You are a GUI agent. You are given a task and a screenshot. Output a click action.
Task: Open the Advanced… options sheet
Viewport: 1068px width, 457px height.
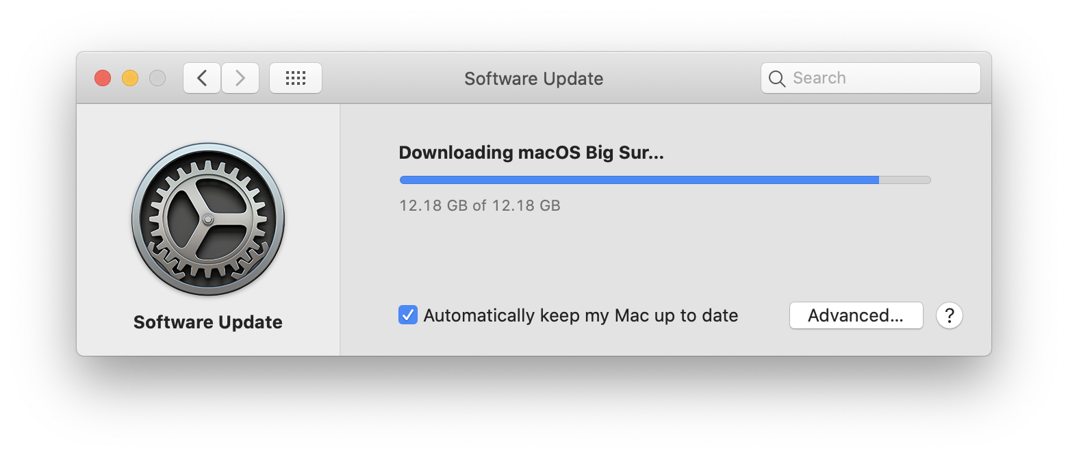point(856,315)
